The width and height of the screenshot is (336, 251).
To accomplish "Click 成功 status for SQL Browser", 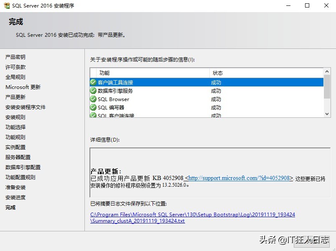I will pos(216,99).
